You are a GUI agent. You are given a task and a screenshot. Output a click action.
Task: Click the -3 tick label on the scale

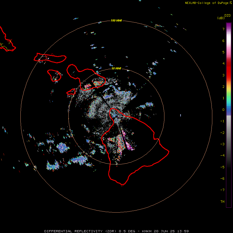click(x=222, y=144)
